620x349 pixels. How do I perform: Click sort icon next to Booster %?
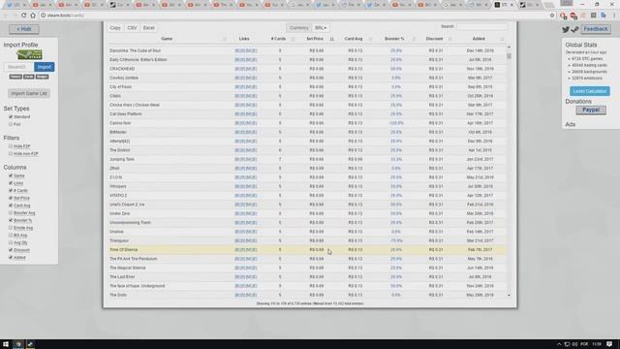414,39
